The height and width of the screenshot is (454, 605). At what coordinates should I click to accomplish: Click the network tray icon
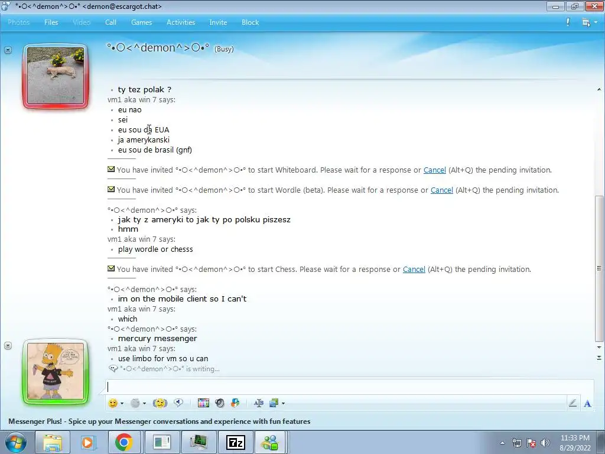pos(516,443)
